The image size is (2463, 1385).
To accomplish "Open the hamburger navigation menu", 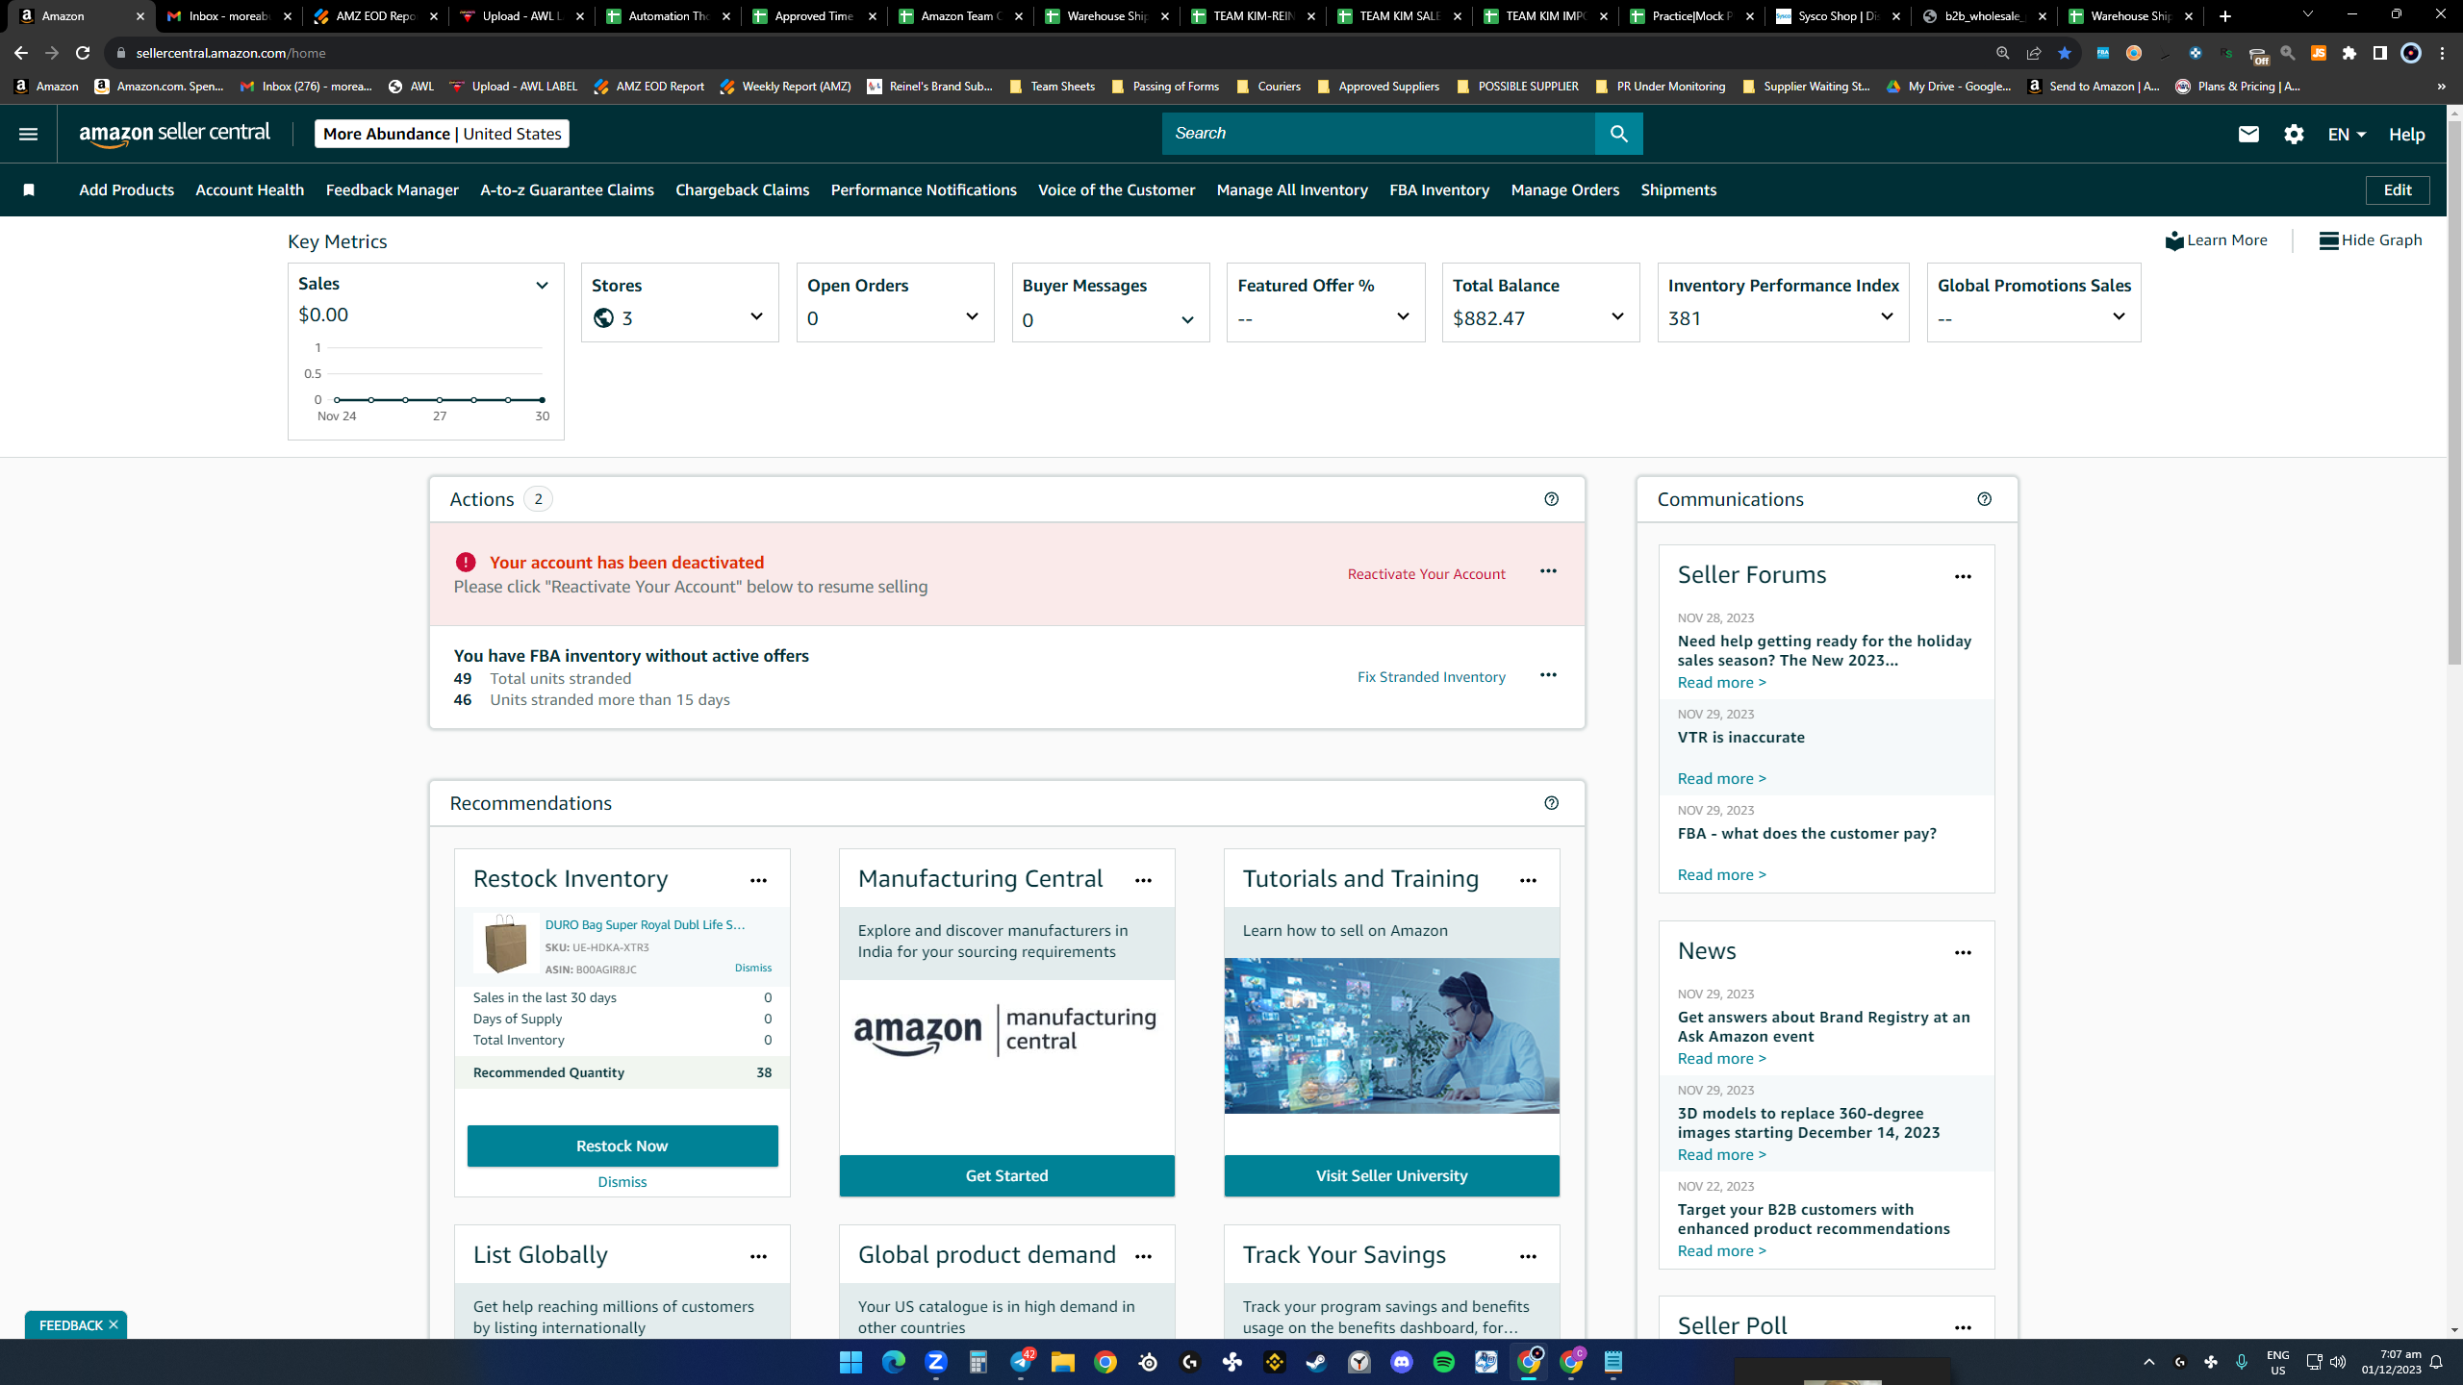I will click(28, 134).
